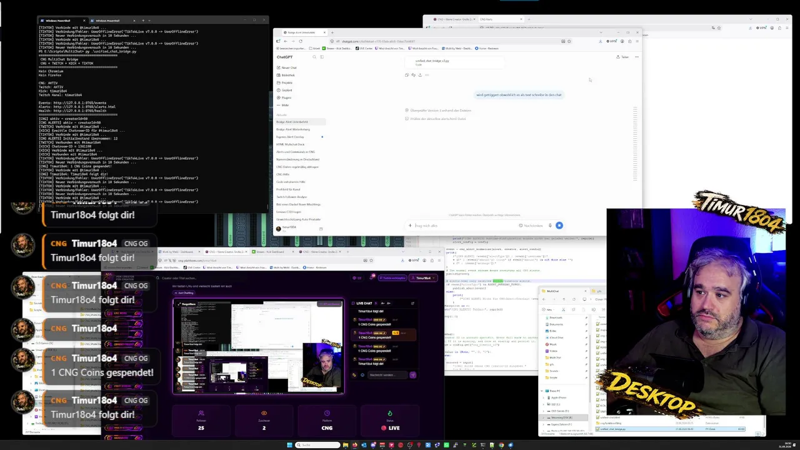This screenshot has height=450, width=800.
Task: Open Projekte in the ChatGPT sidebar
Action: (286, 82)
